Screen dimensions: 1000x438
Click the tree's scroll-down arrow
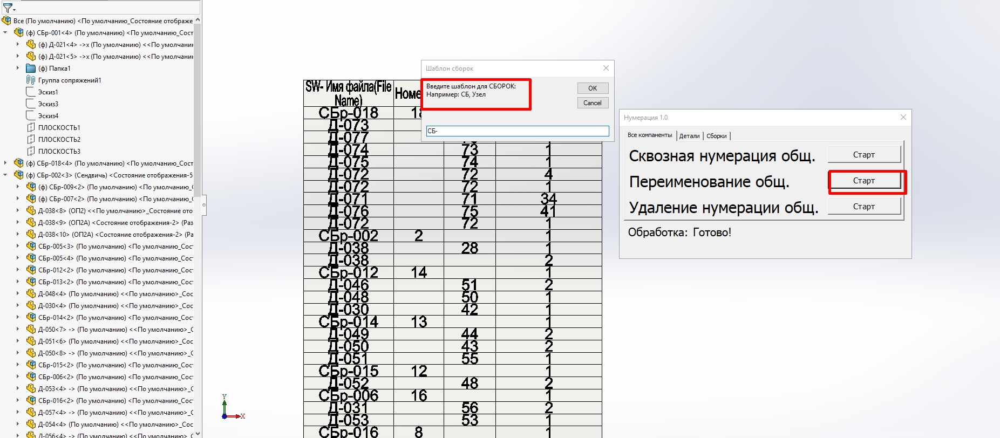pos(198,433)
